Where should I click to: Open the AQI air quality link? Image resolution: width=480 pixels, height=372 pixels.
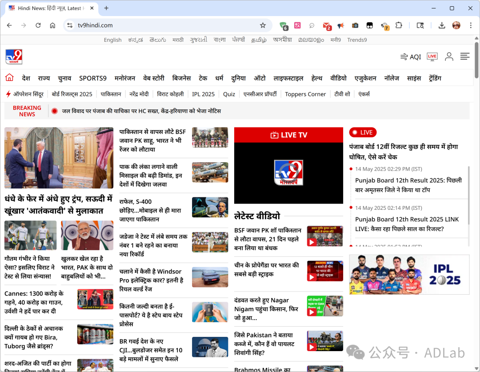click(x=411, y=57)
